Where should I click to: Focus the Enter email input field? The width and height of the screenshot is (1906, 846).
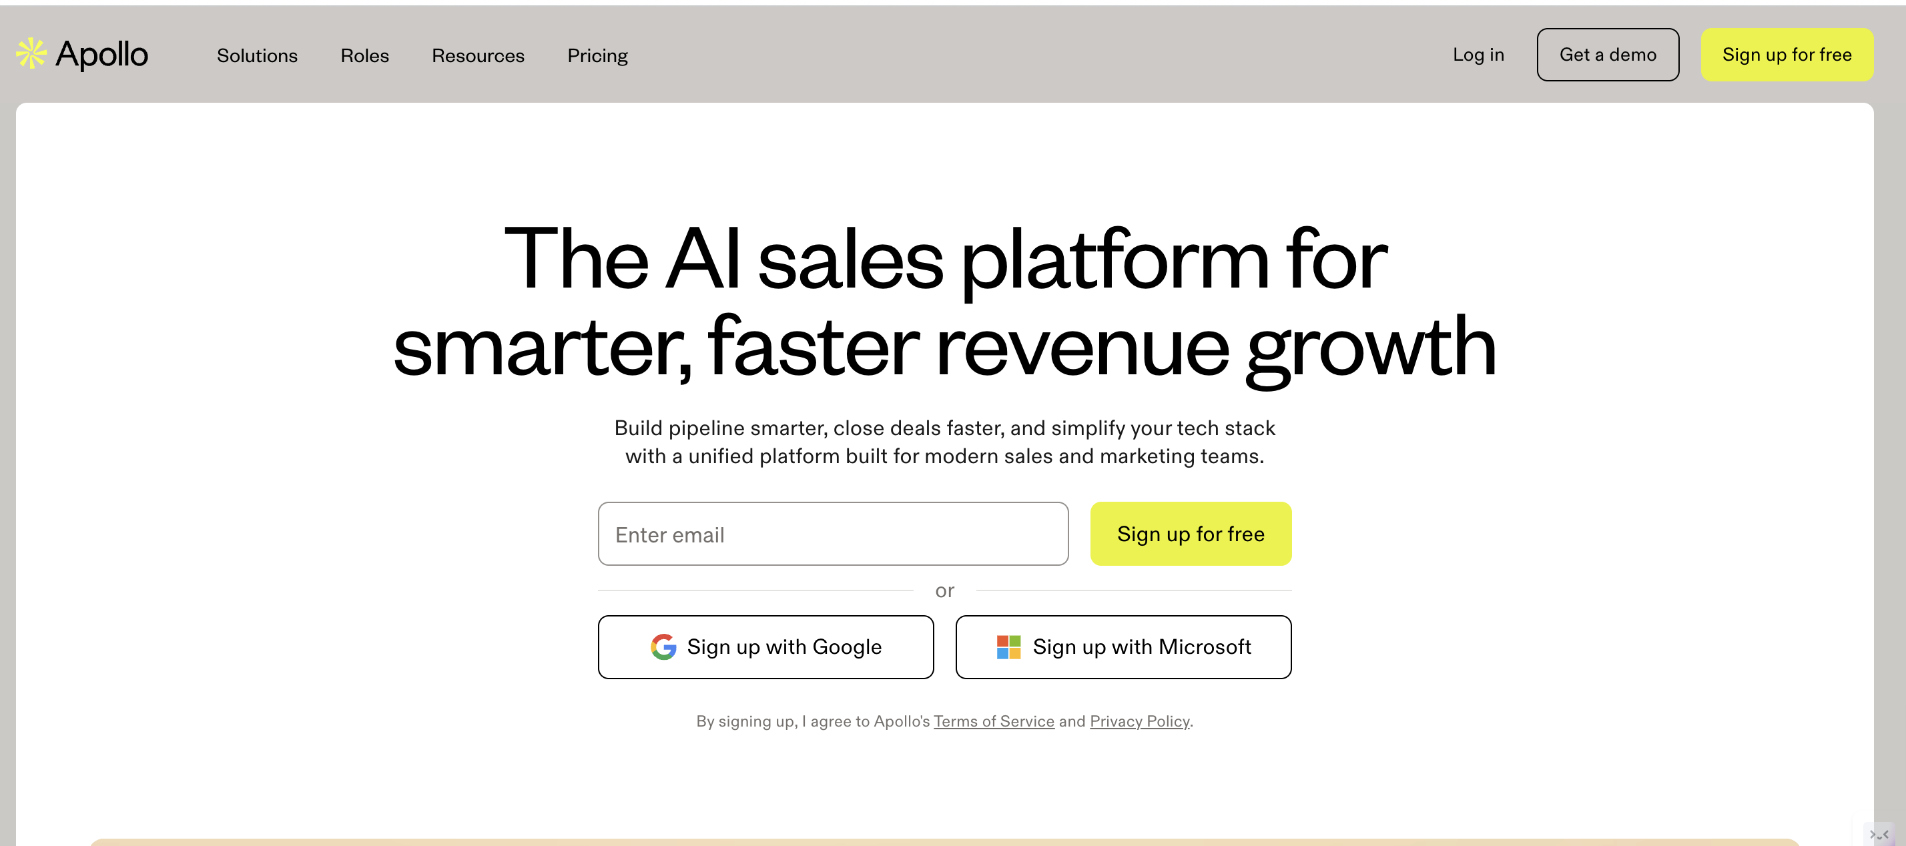[832, 534]
